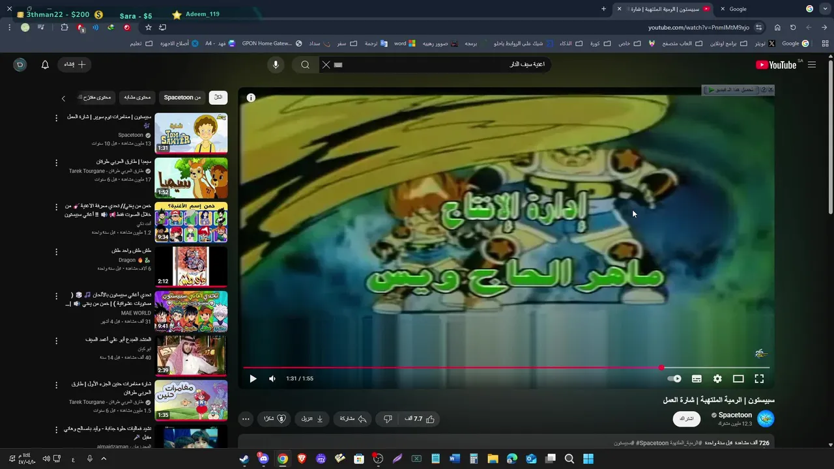Image resolution: width=834 pixels, height=469 pixels.
Task: Open the GPON Home Gateway bookmark
Action: tap(272, 44)
